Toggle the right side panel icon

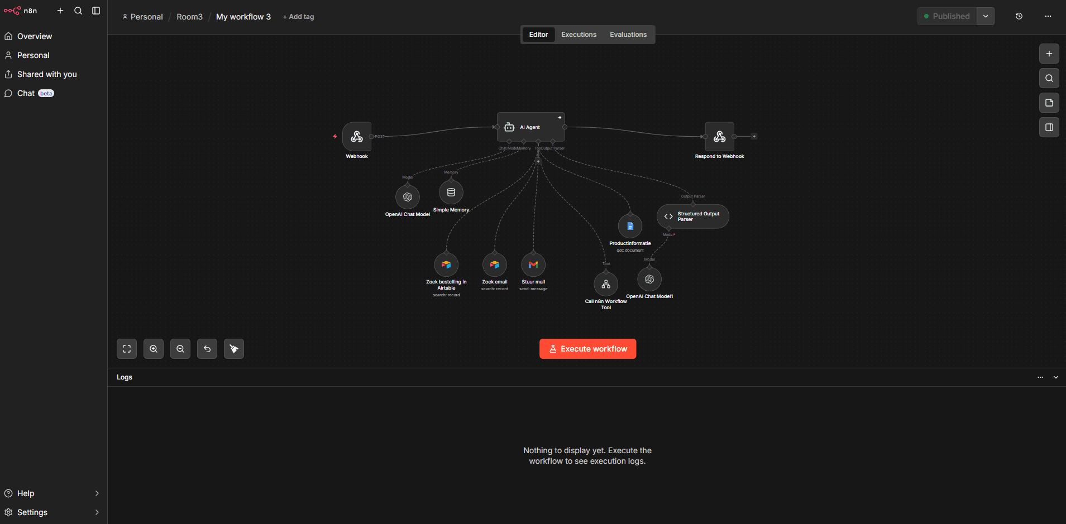[x=1049, y=127]
